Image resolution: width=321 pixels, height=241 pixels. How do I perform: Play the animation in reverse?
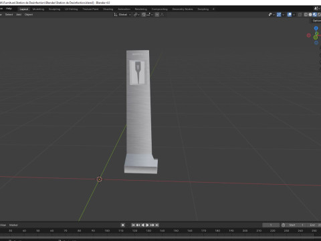[x=142, y=225]
